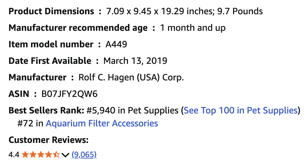Open the 9,065 customer ratings link
Screen dimensions: 307x164
[84, 155]
